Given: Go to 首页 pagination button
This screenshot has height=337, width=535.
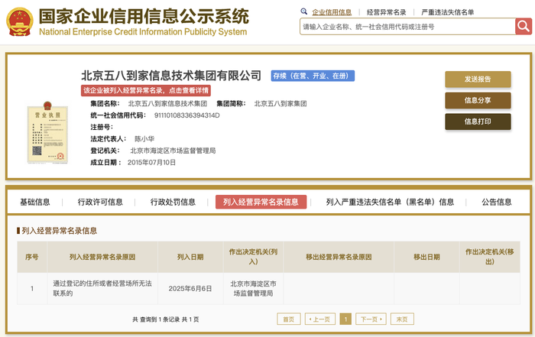Looking at the screenshot, I should click(289, 319).
